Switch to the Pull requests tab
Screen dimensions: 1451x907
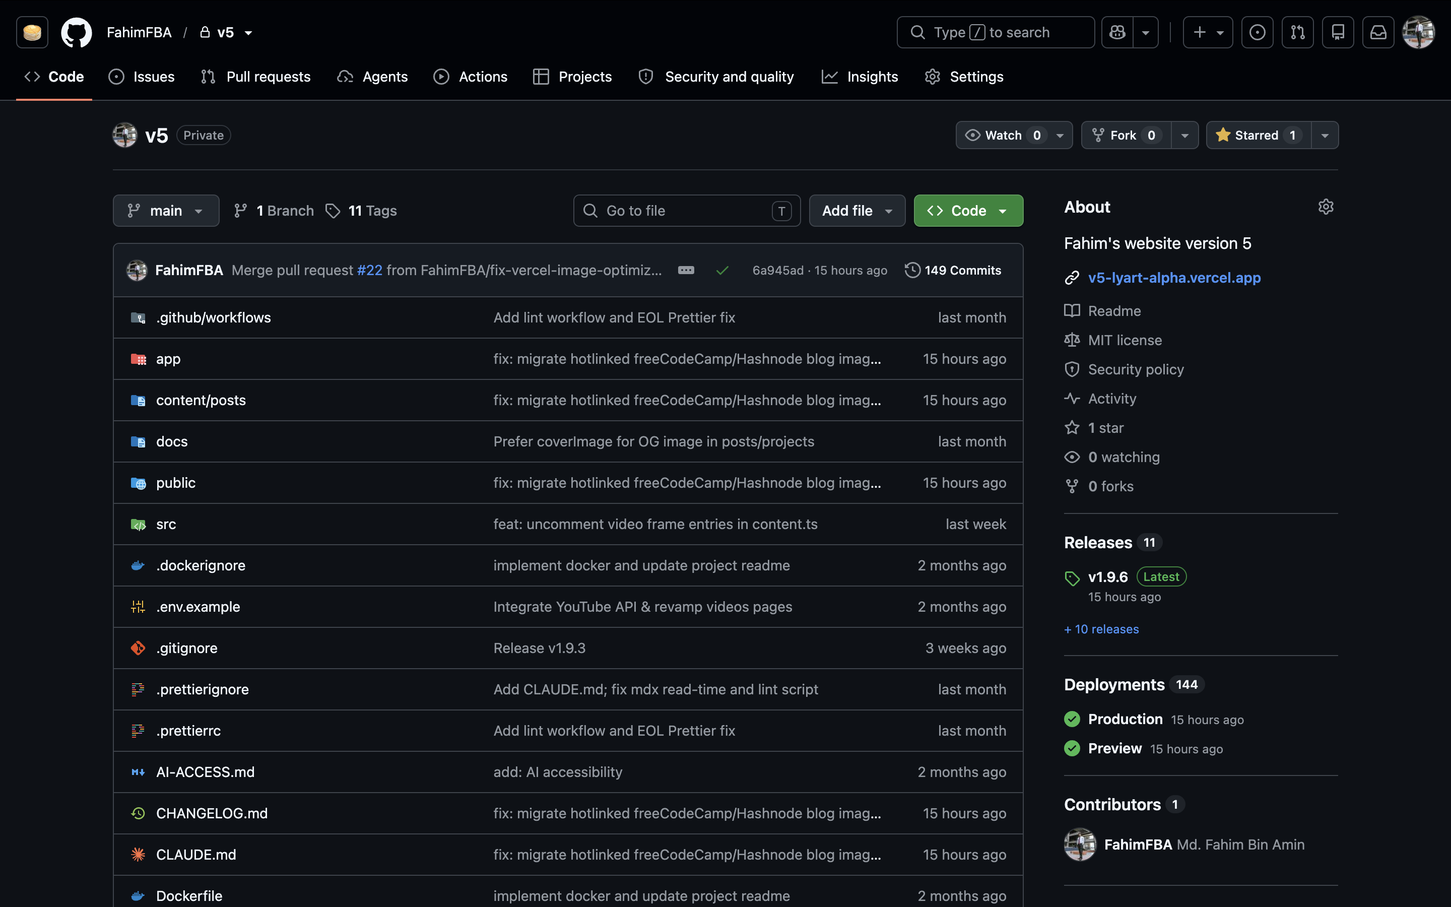pos(256,77)
